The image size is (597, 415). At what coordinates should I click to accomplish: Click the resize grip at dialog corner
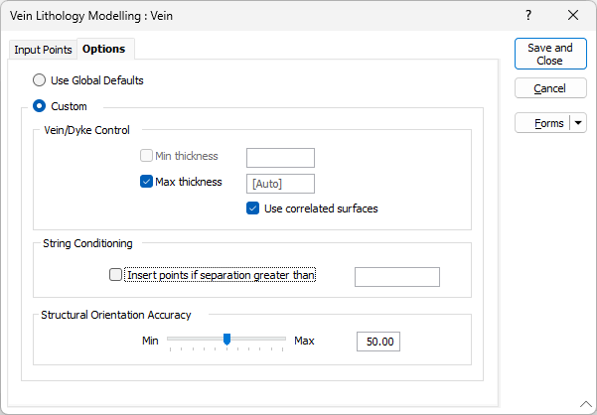[589, 407]
